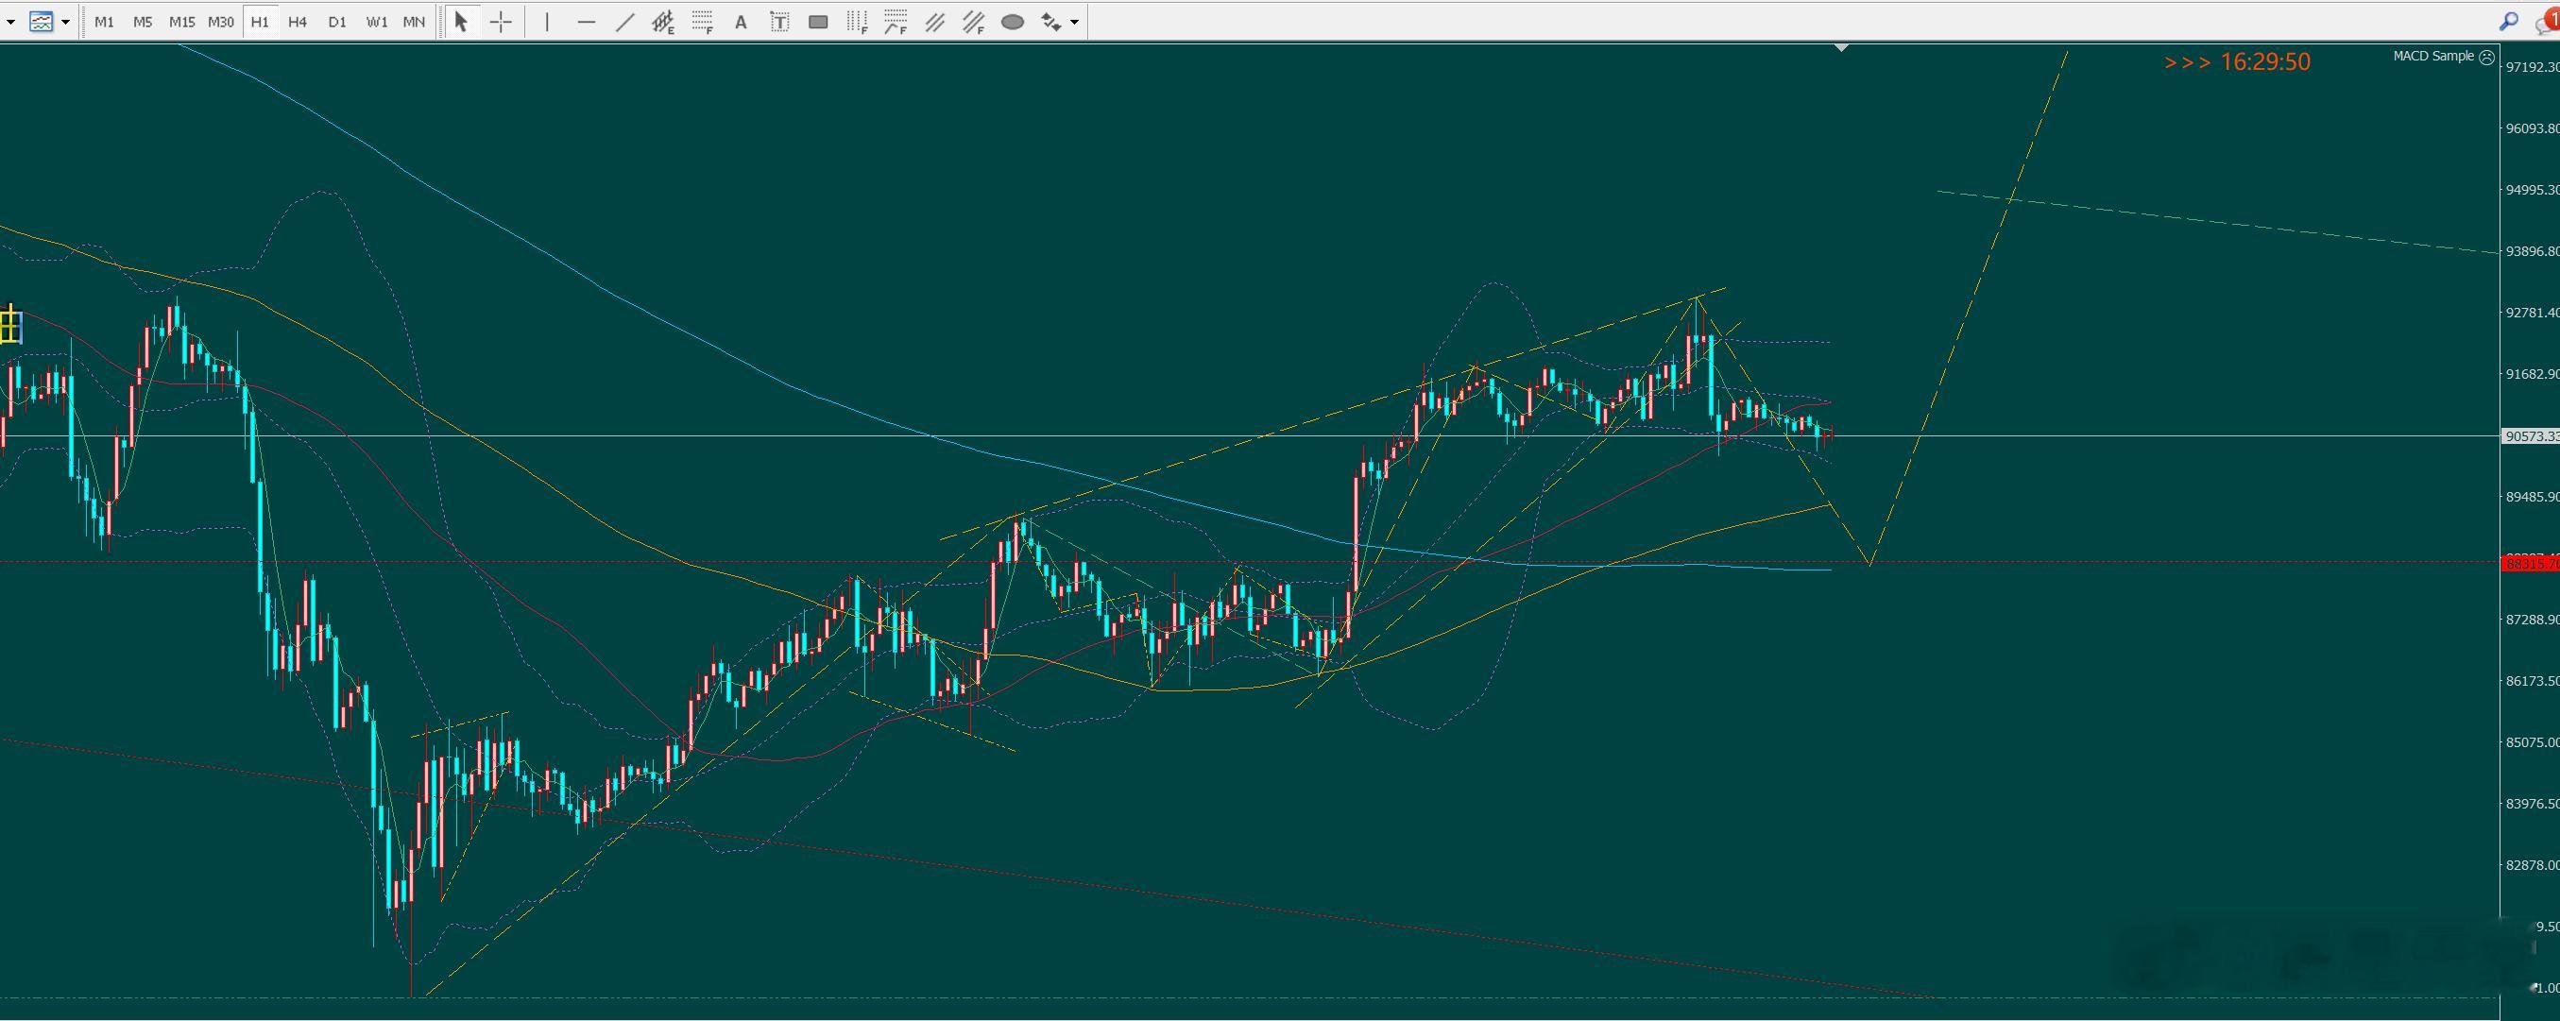Draw a vertical line
Screen dimensions: 2560x1021
point(547,22)
